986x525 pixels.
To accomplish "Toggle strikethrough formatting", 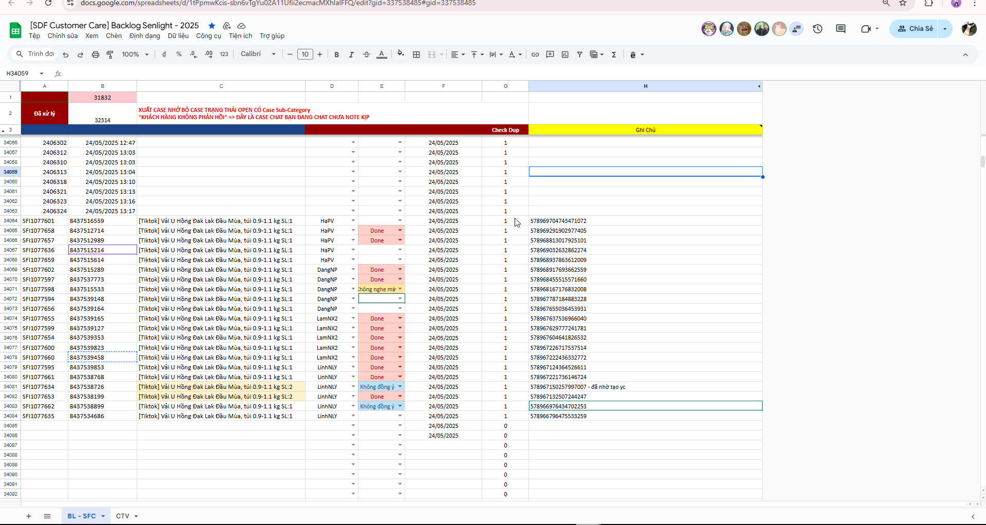I will 366,54.
